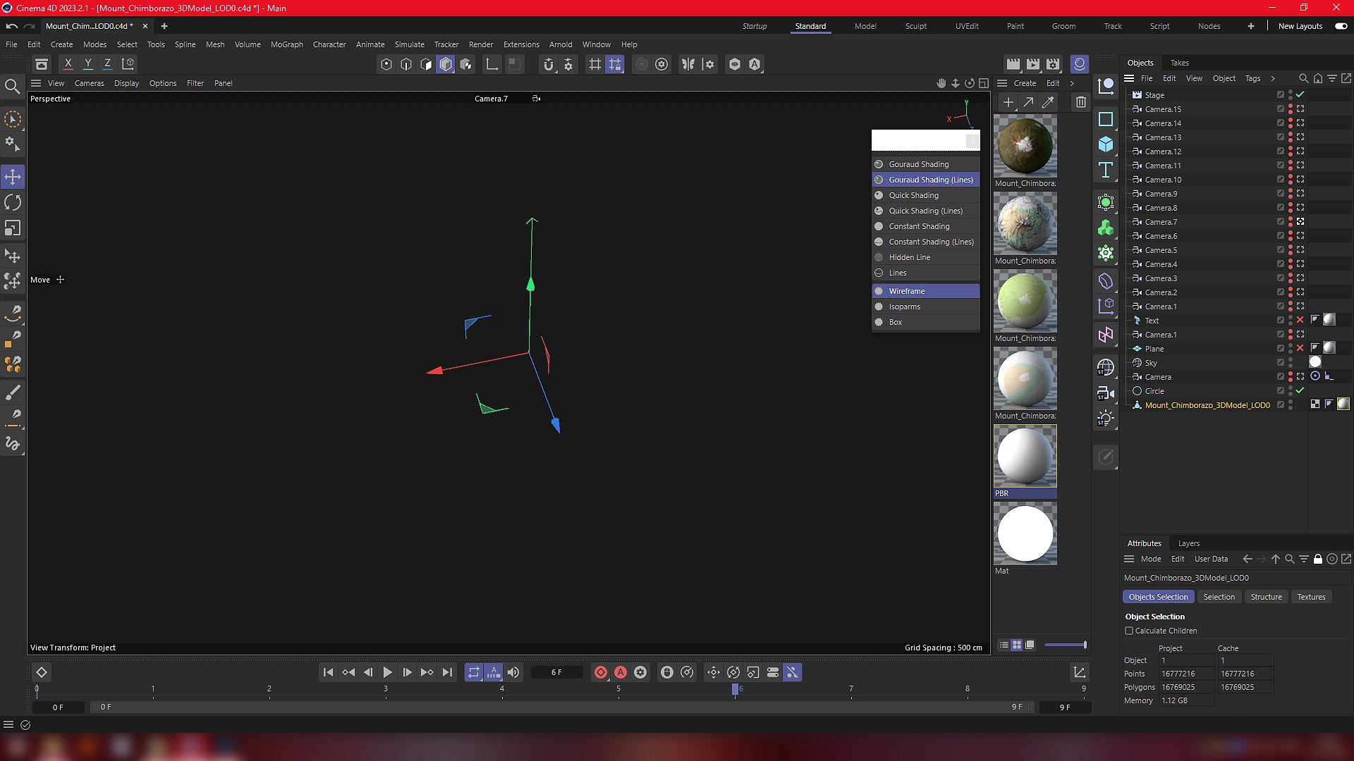Toggle visibility dots for Sky object
This screenshot has height=761, width=1354.
pos(1291,363)
